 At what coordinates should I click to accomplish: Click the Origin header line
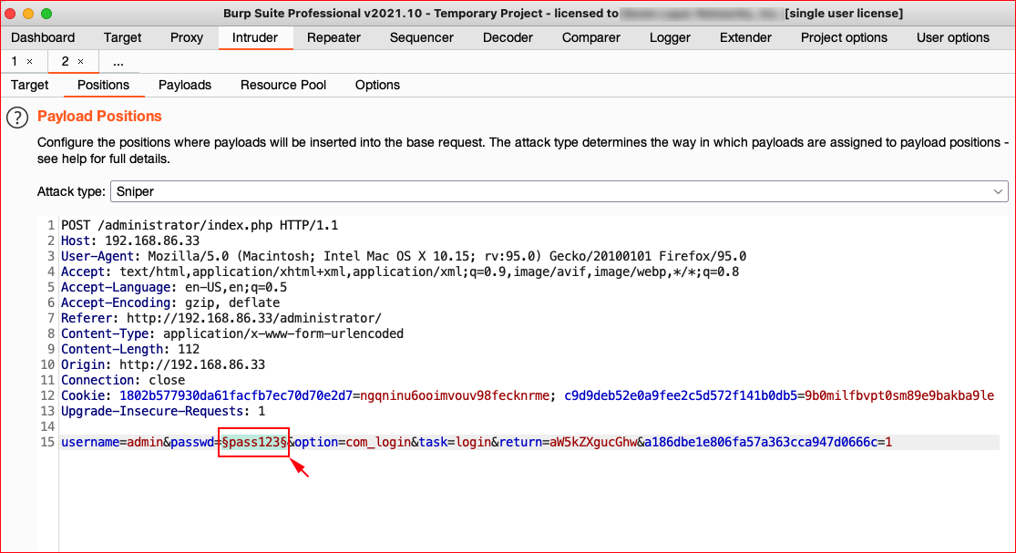163,365
